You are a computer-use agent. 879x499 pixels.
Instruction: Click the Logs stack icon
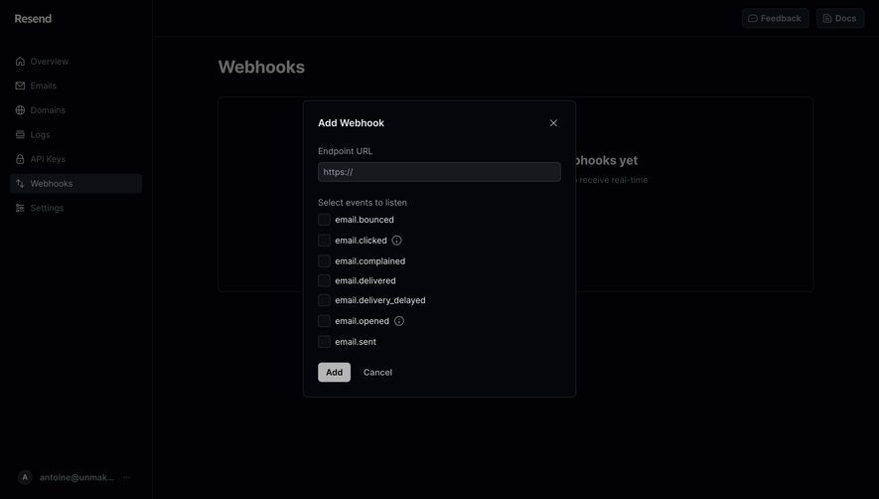(x=20, y=135)
